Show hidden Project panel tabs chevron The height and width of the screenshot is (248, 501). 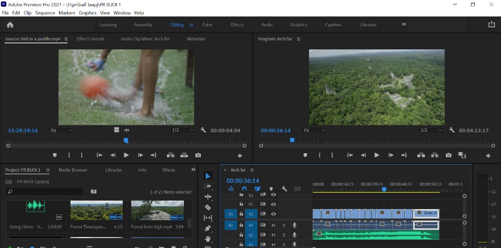(x=193, y=170)
